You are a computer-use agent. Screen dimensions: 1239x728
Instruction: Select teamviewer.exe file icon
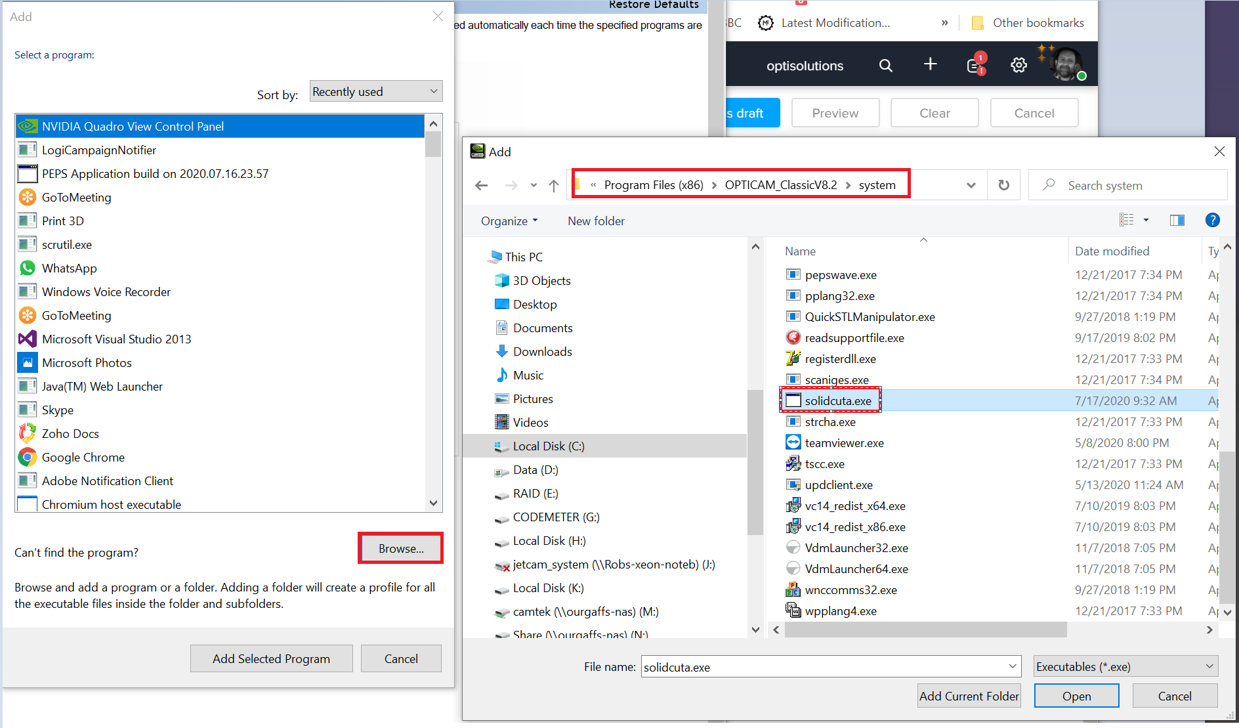[793, 442]
